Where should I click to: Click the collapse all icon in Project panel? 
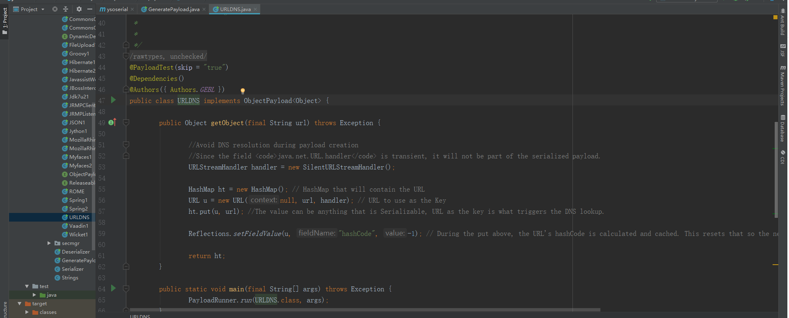(66, 9)
